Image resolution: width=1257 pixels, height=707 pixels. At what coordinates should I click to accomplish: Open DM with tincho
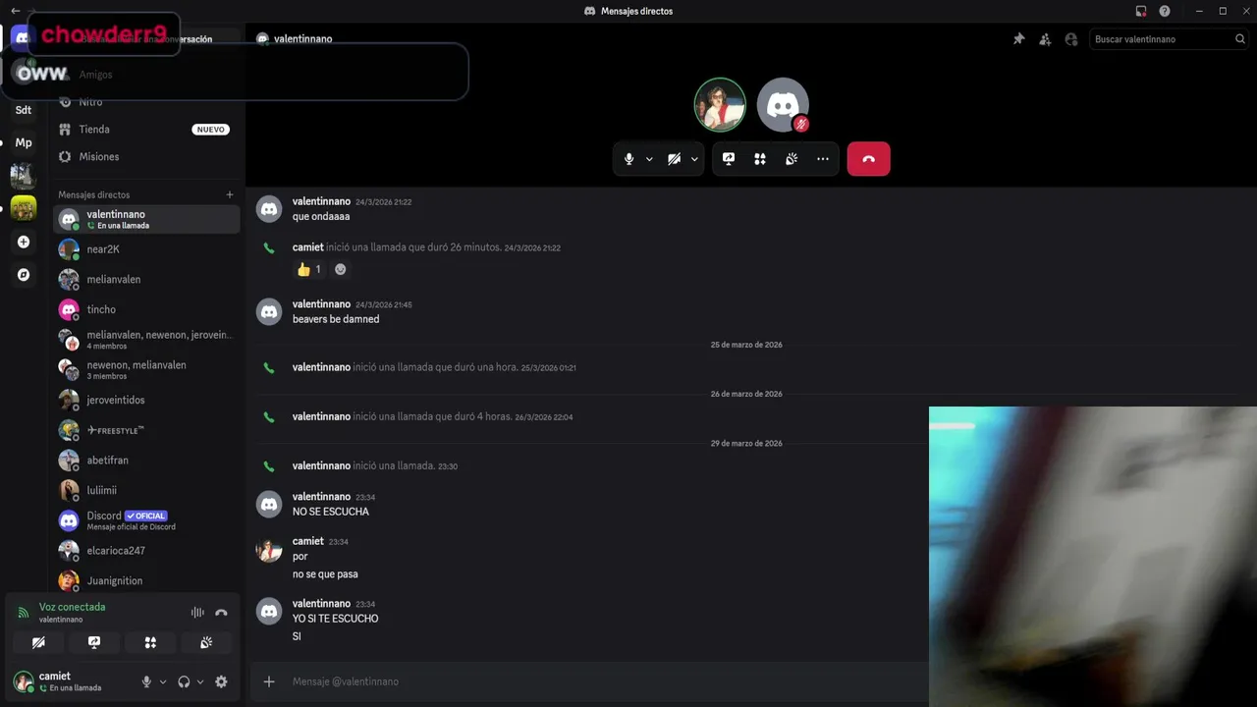click(147, 309)
